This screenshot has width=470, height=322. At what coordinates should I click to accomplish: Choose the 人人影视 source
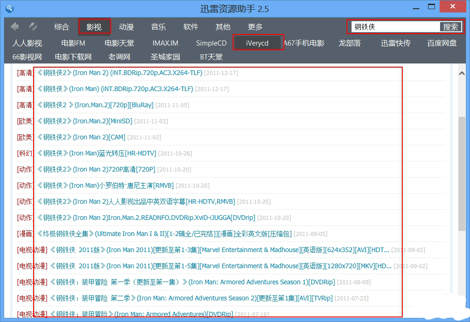point(27,43)
